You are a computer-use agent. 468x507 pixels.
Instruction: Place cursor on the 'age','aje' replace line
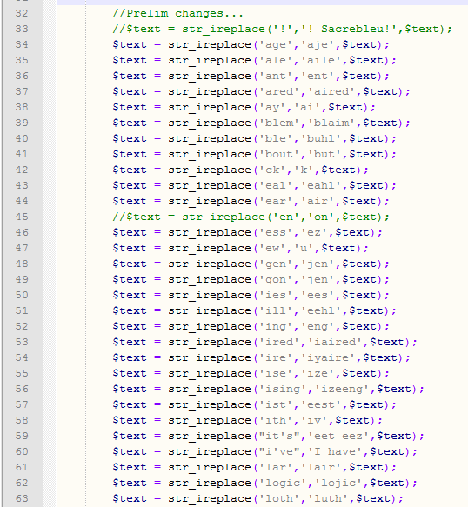251,44
